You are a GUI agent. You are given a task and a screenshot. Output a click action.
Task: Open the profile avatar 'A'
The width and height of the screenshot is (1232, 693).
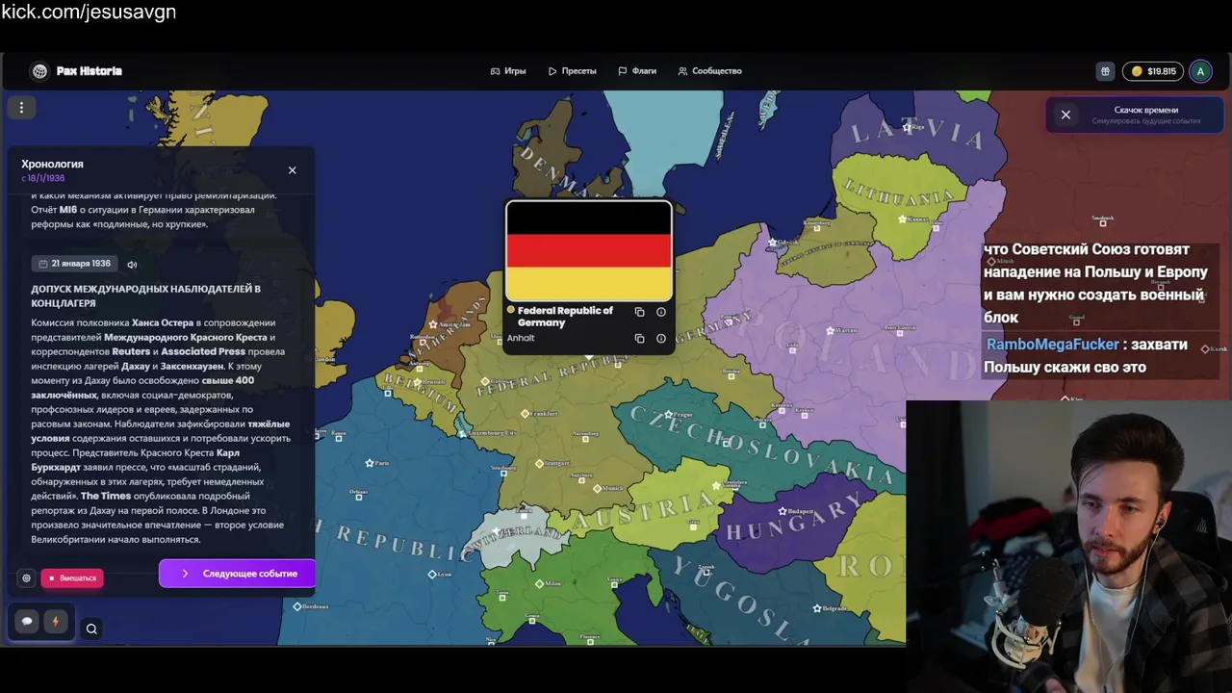pos(1200,71)
